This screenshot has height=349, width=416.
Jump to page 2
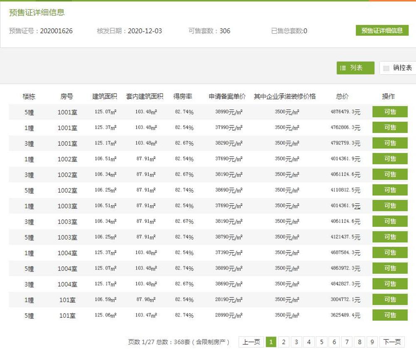(x=284, y=342)
